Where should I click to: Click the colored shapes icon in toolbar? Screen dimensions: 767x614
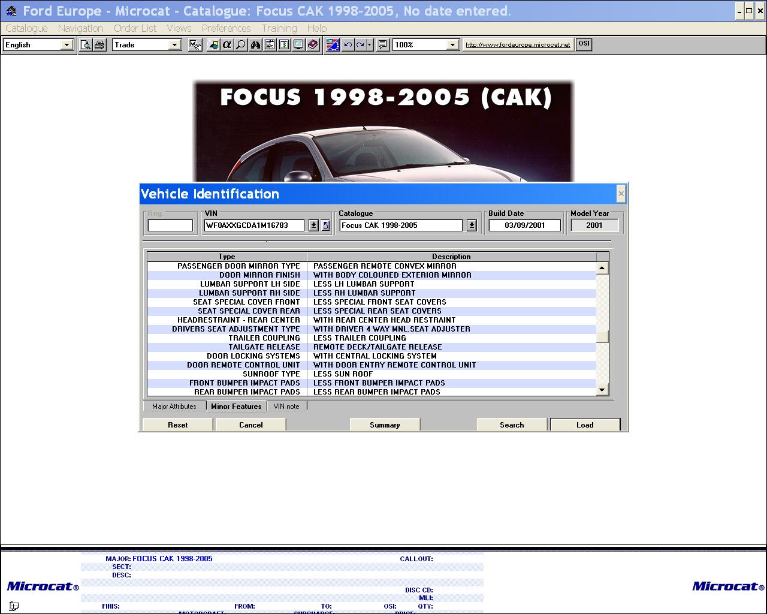[x=213, y=45]
